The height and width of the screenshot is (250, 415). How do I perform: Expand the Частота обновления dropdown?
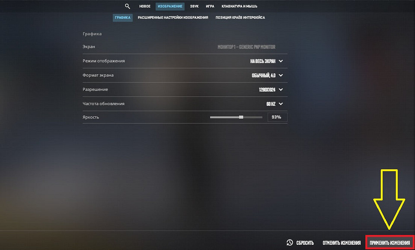(281, 104)
